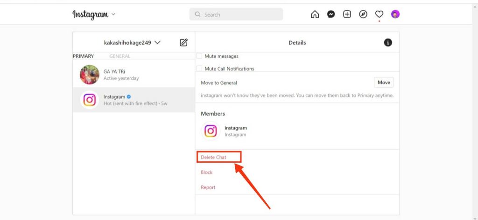
Task: Open the Messenger direct messages icon
Action: coord(331,14)
